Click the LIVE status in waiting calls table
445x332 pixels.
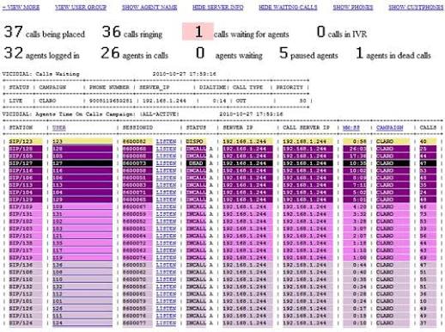[x=15, y=101]
